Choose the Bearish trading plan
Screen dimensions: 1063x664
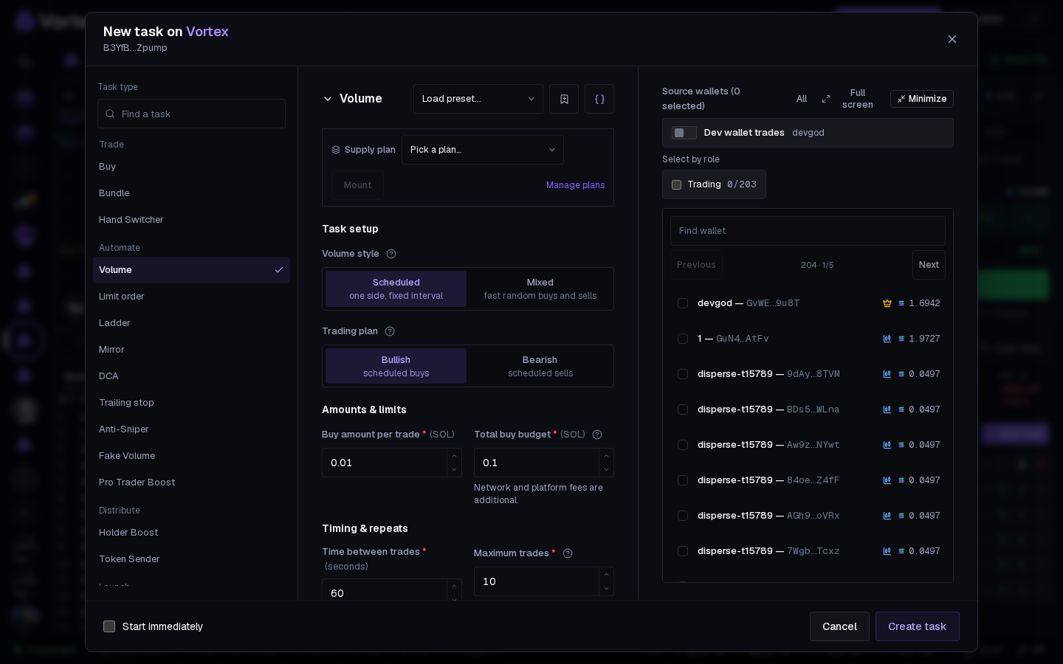click(x=540, y=367)
